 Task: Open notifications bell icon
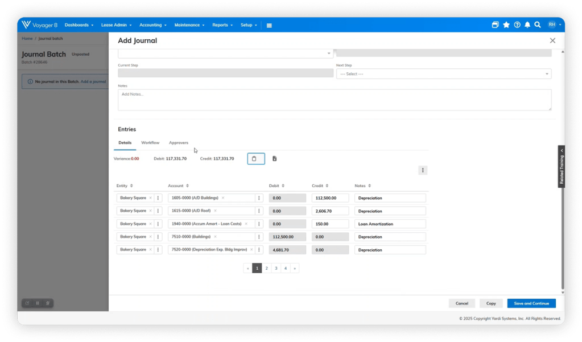click(527, 25)
